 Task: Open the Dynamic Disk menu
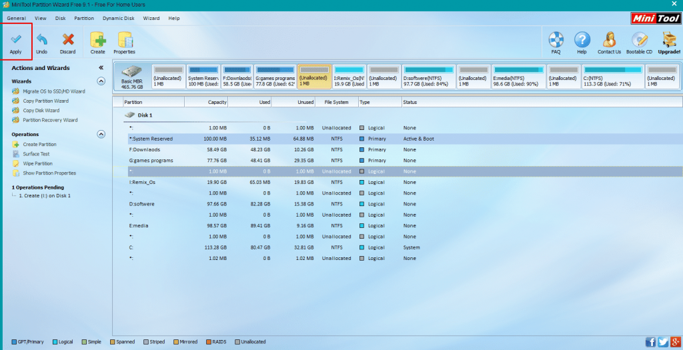119,18
